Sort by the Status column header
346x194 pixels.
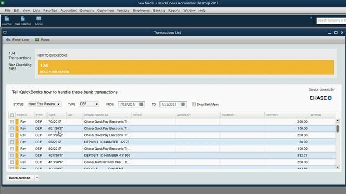24,115
